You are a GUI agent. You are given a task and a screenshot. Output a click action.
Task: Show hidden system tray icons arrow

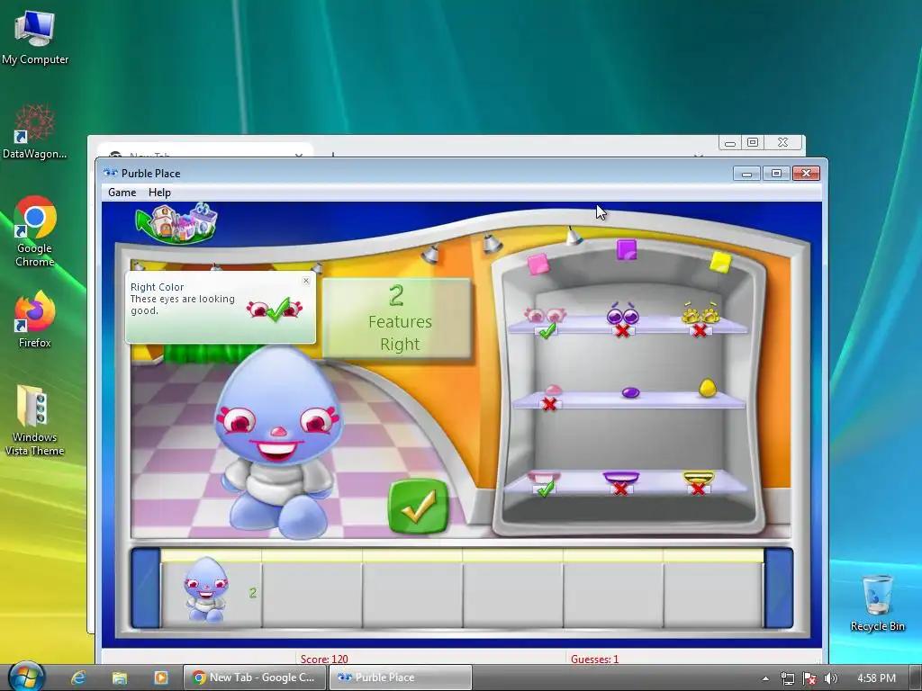(765, 678)
